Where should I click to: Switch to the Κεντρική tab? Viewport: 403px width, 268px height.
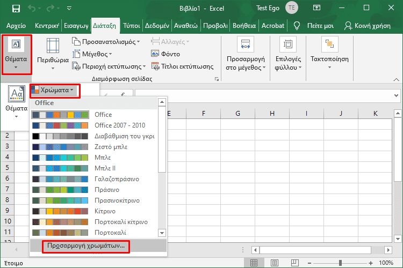(x=47, y=26)
